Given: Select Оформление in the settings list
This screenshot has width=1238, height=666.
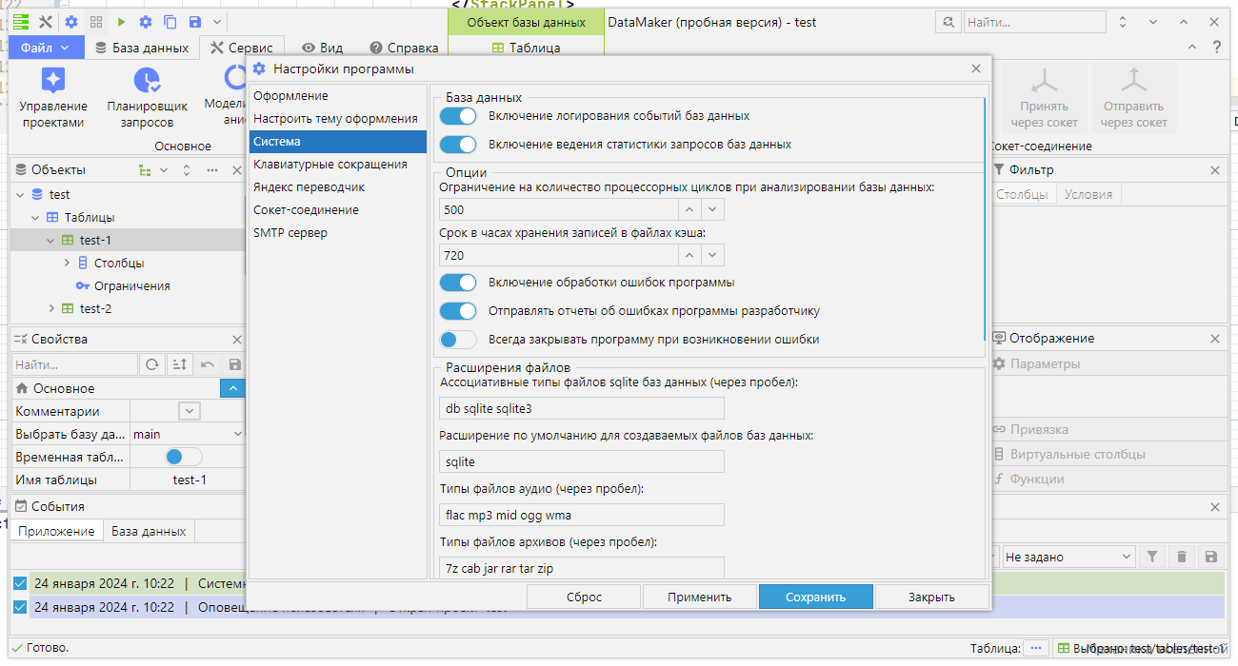Looking at the screenshot, I should click(338, 96).
